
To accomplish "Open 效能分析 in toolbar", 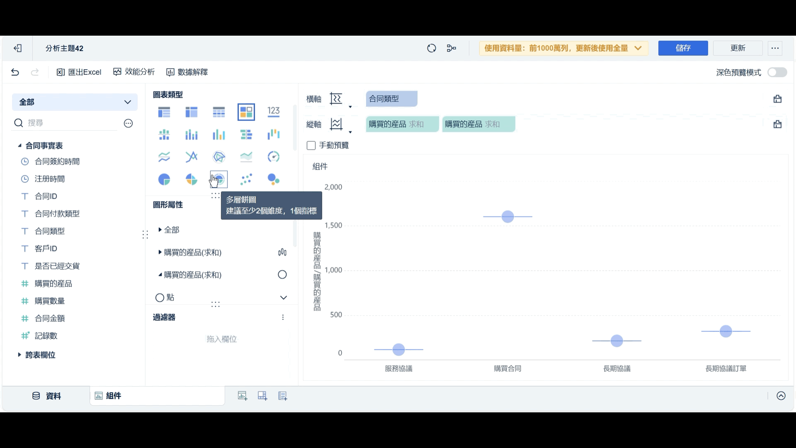I will point(134,72).
